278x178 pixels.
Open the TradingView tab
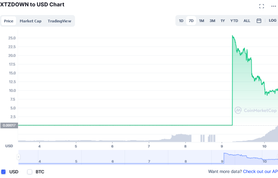pyautogui.click(x=59, y=21)
